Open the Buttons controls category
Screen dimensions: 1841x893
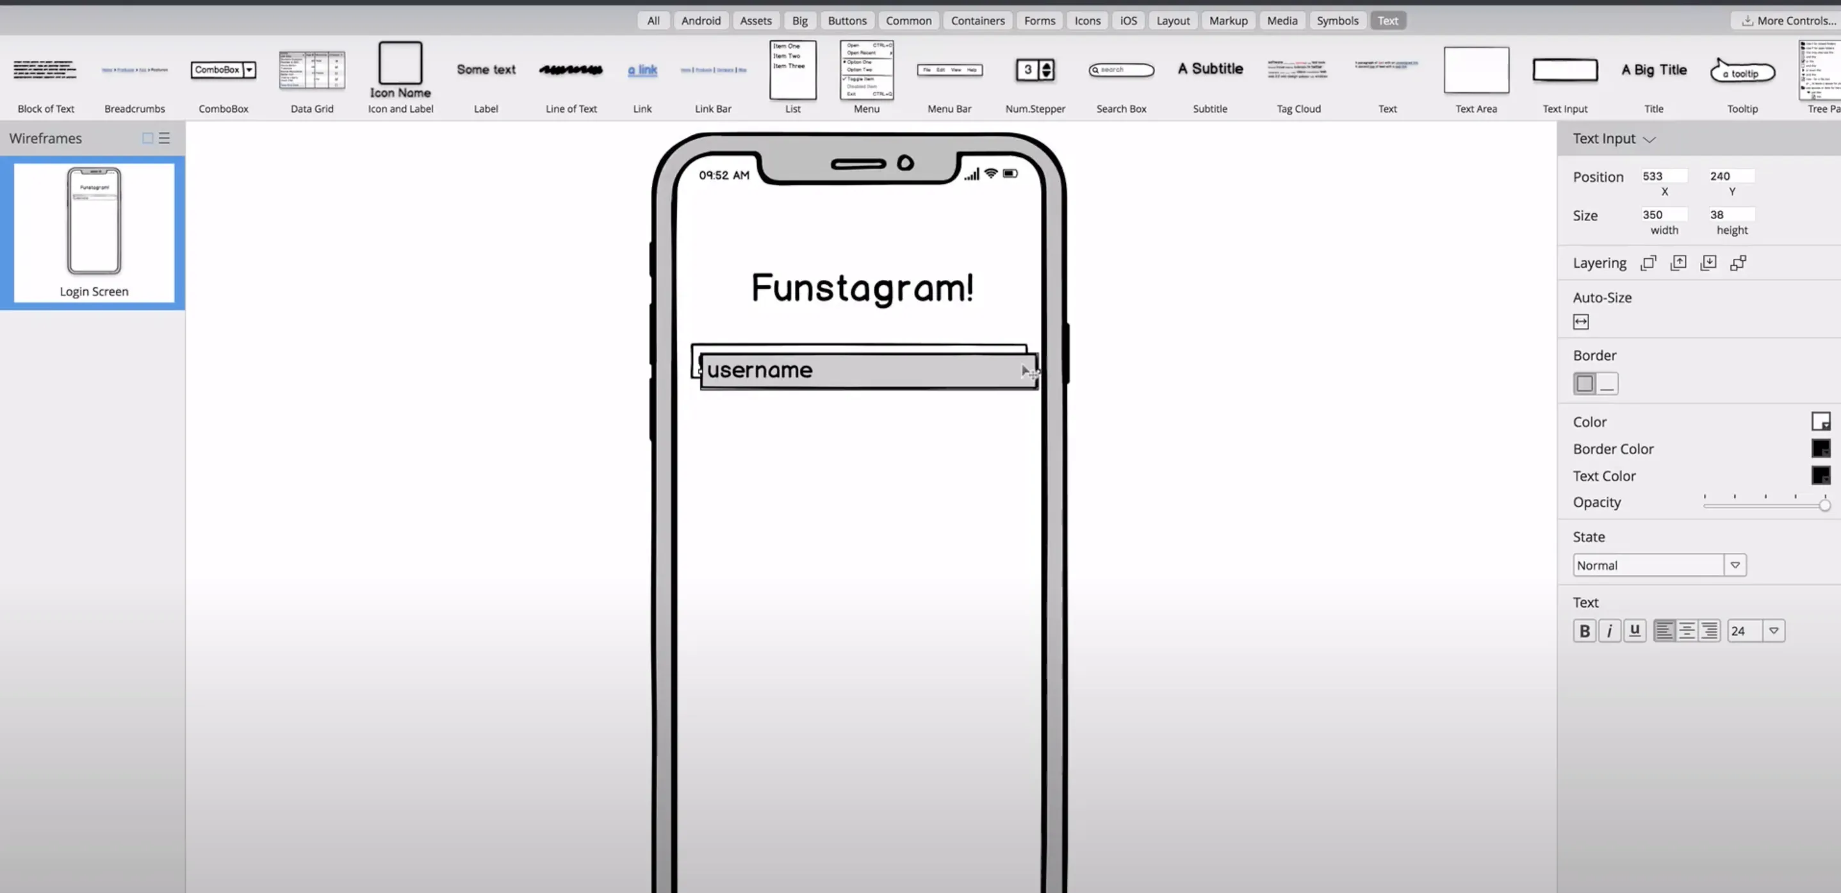tap(847, 20)
